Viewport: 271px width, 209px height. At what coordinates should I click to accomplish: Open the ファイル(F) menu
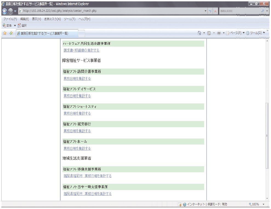point(10,19)
